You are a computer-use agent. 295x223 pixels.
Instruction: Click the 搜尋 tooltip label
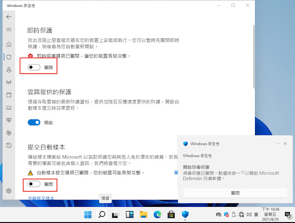[106, 198]
